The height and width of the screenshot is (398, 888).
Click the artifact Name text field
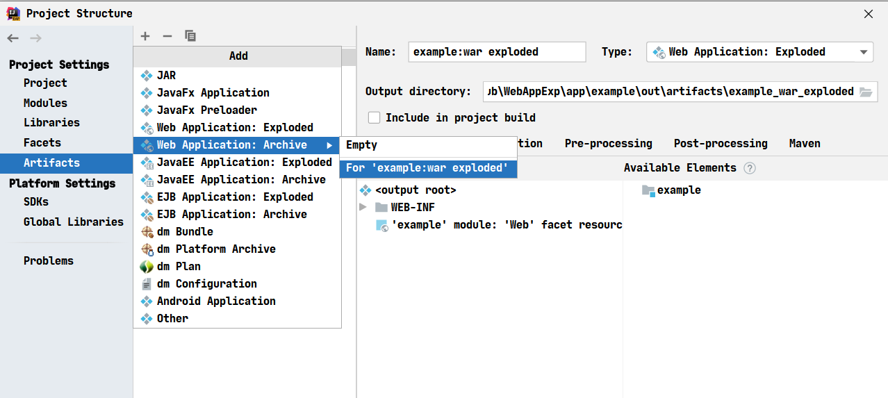[x=496, y=52]
